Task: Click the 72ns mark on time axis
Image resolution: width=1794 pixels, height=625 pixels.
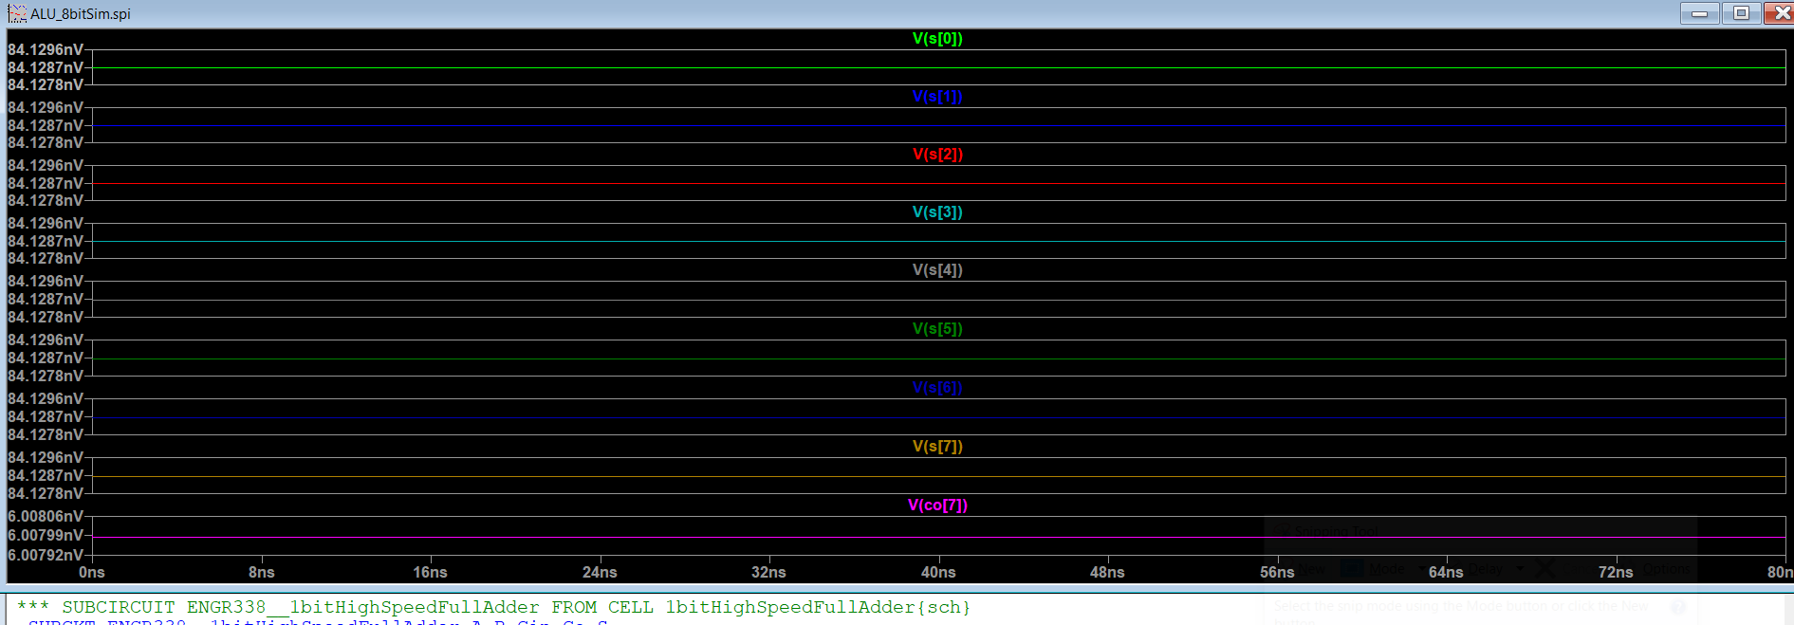Action: (x=1616, y=572)
